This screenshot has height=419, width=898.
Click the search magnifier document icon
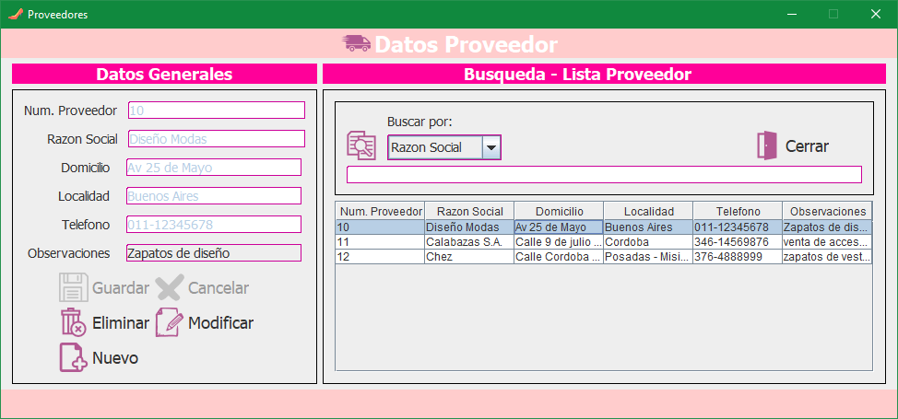360,145
